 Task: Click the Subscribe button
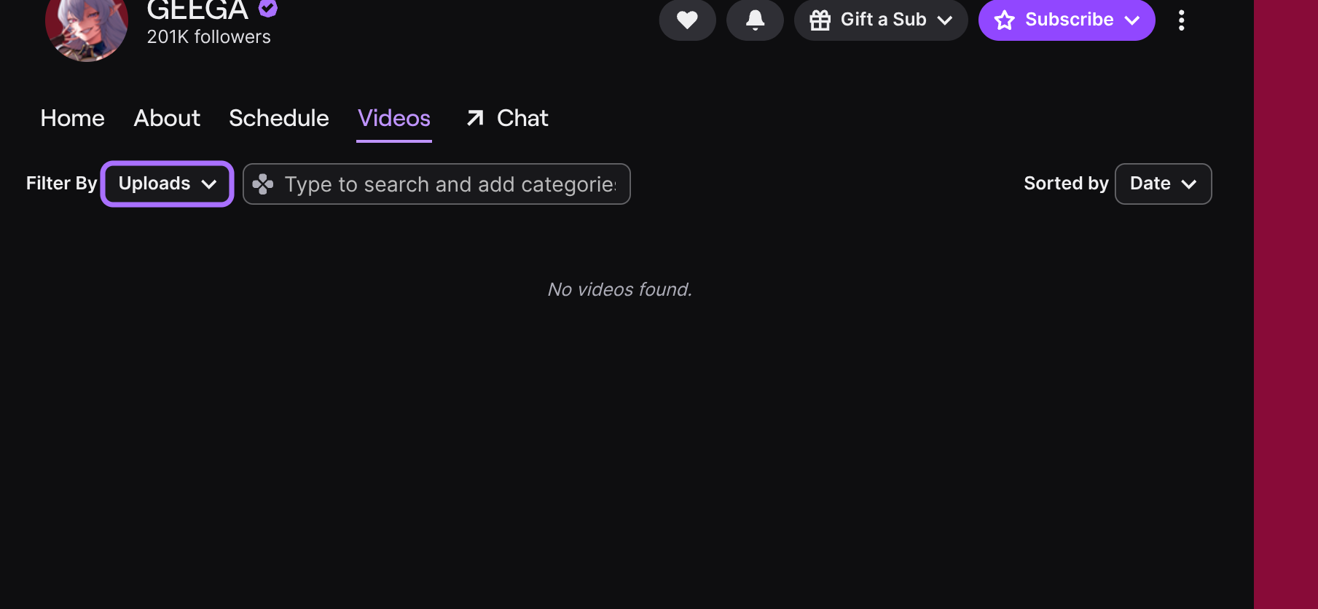tap(1067, 20)
